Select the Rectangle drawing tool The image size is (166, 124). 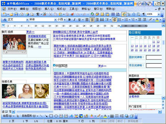pos(51,116)
